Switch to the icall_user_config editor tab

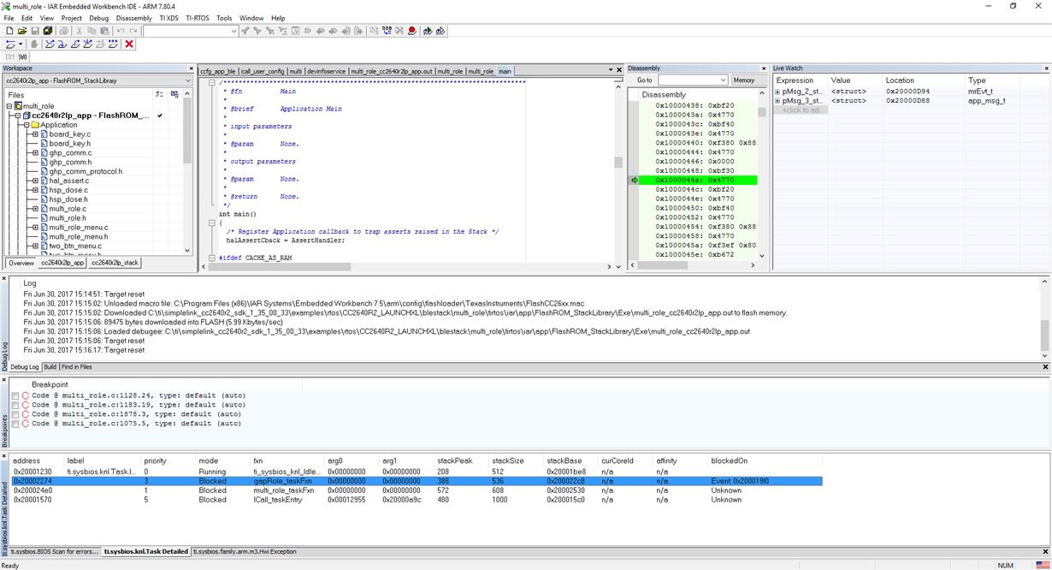tap(263, 71)
